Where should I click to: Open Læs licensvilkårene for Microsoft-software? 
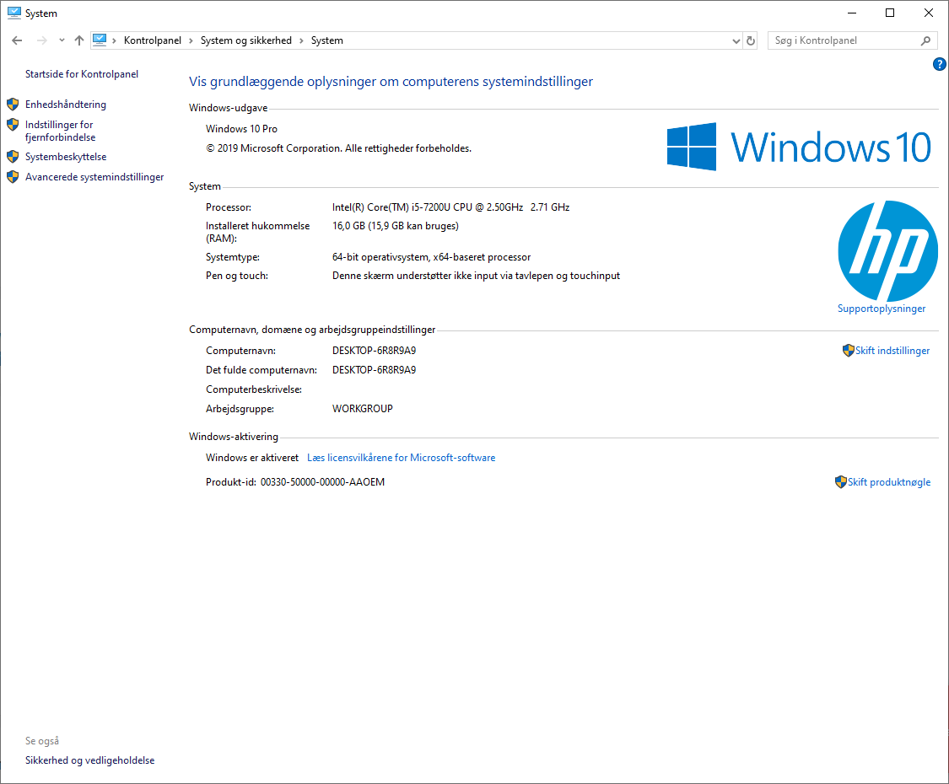[x=401, y=457]
